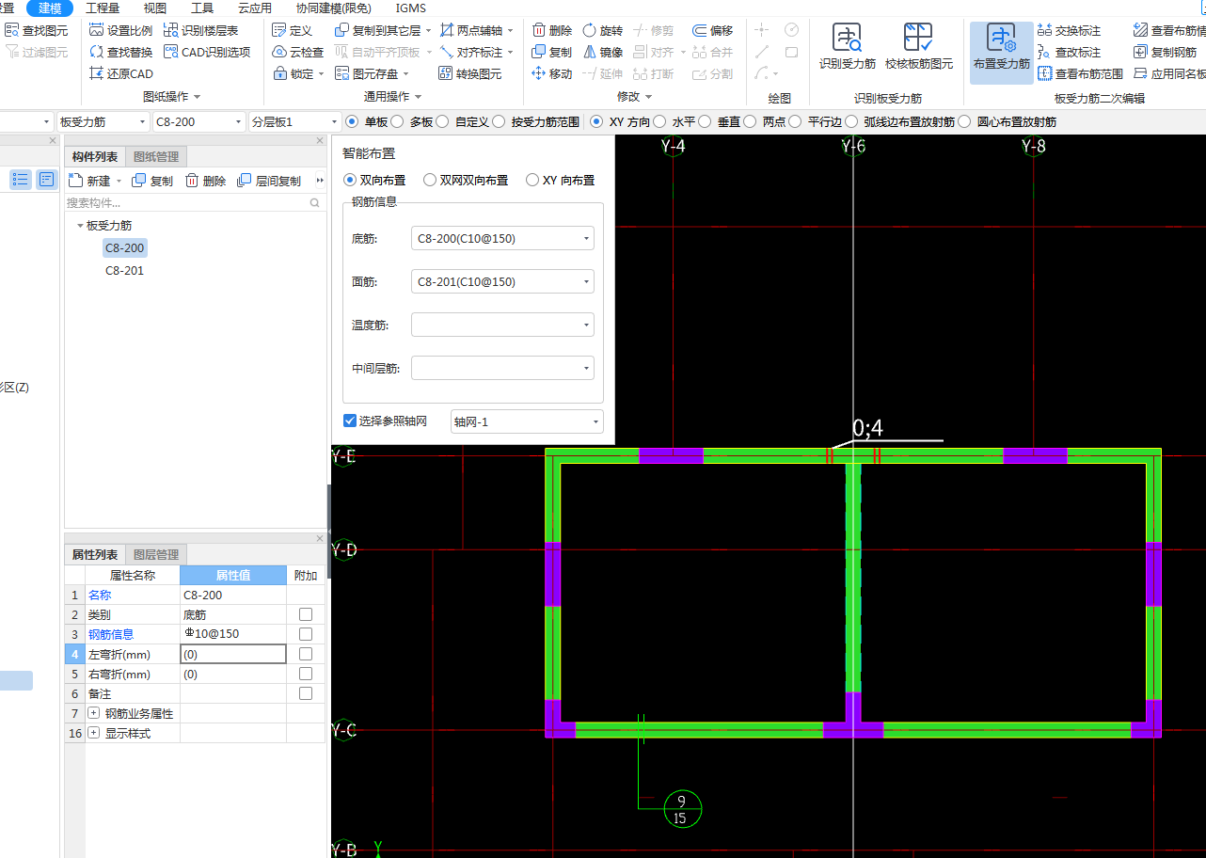Select the 移动 tool
Screen dimensions: 1206x858
551,74
